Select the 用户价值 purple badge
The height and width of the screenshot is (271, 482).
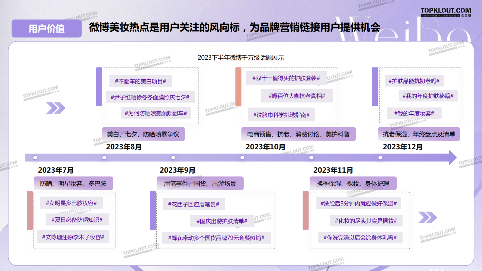47,28
